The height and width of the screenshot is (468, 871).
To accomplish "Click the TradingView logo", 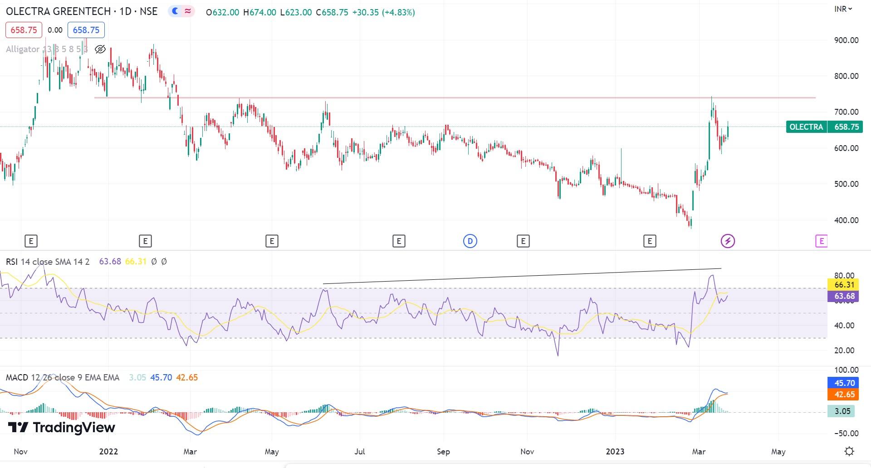I will click(62, 428).
